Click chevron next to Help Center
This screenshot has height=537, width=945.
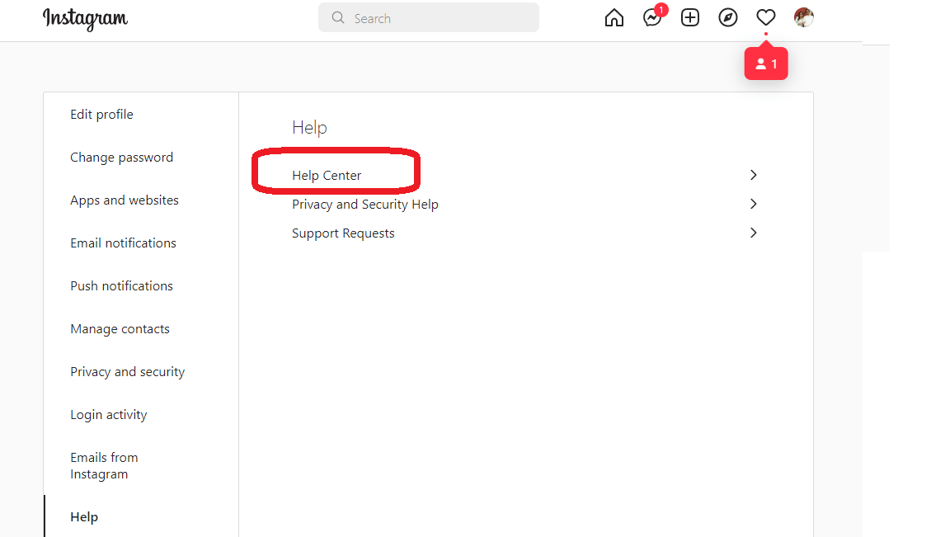click(754, 175)
